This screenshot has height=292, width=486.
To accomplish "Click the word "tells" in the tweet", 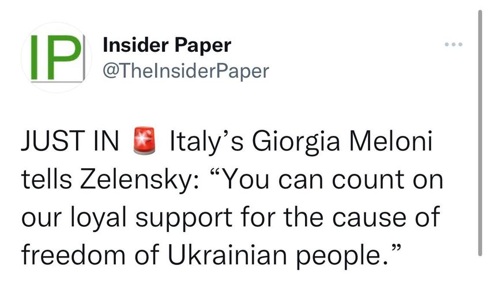I will point(44,181).
